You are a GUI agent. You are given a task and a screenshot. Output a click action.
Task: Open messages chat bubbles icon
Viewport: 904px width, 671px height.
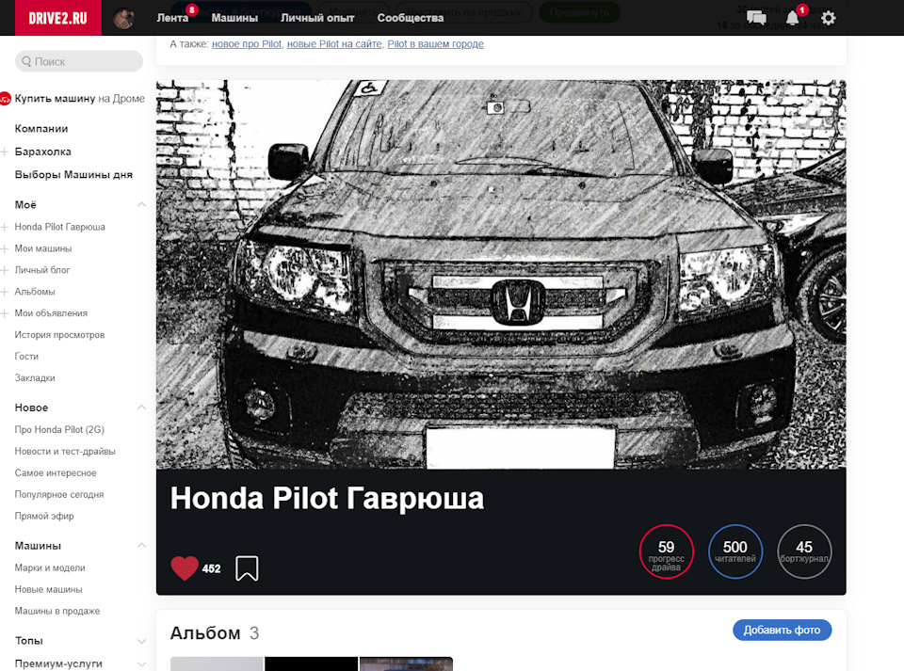point(756,18)
